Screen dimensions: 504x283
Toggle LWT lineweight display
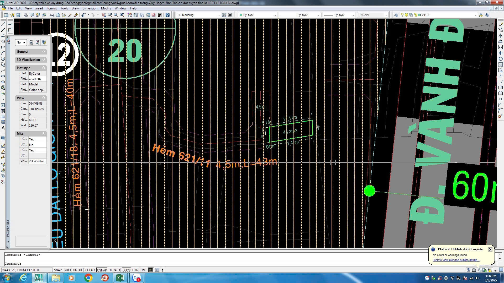click(143, 270)
